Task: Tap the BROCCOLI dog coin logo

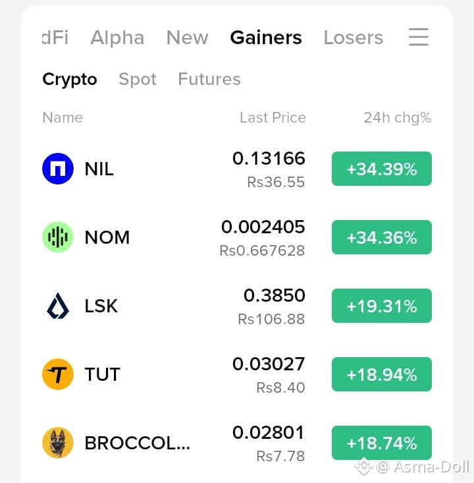Action: pos(58,443)
